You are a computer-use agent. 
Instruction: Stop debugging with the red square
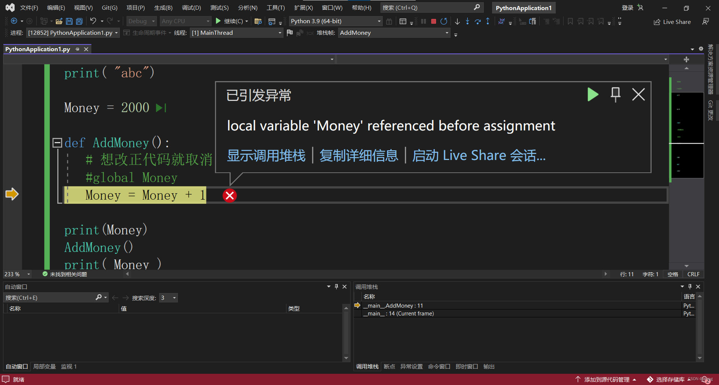coord(434,21)
